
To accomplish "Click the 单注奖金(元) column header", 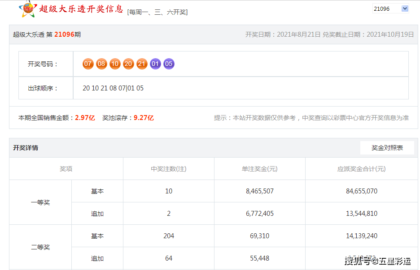I will point(259,169).
